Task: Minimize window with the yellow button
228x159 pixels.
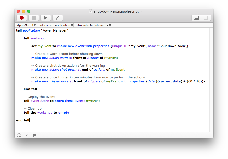Action: (24, 11)
